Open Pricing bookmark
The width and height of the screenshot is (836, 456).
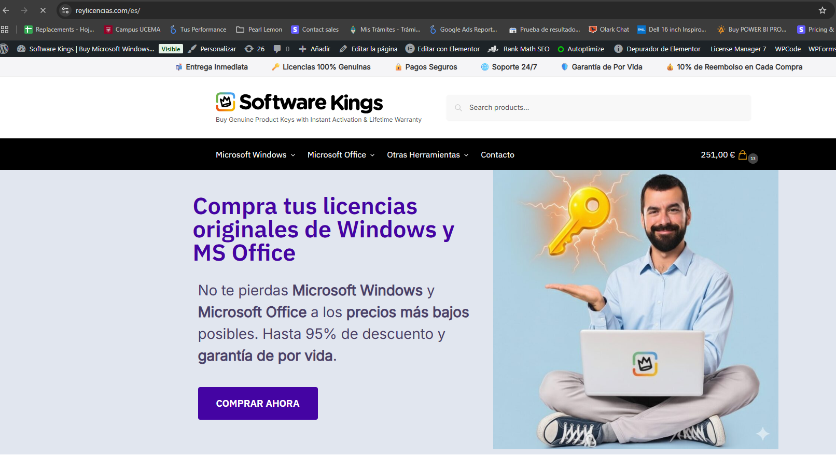click(816, 30)
